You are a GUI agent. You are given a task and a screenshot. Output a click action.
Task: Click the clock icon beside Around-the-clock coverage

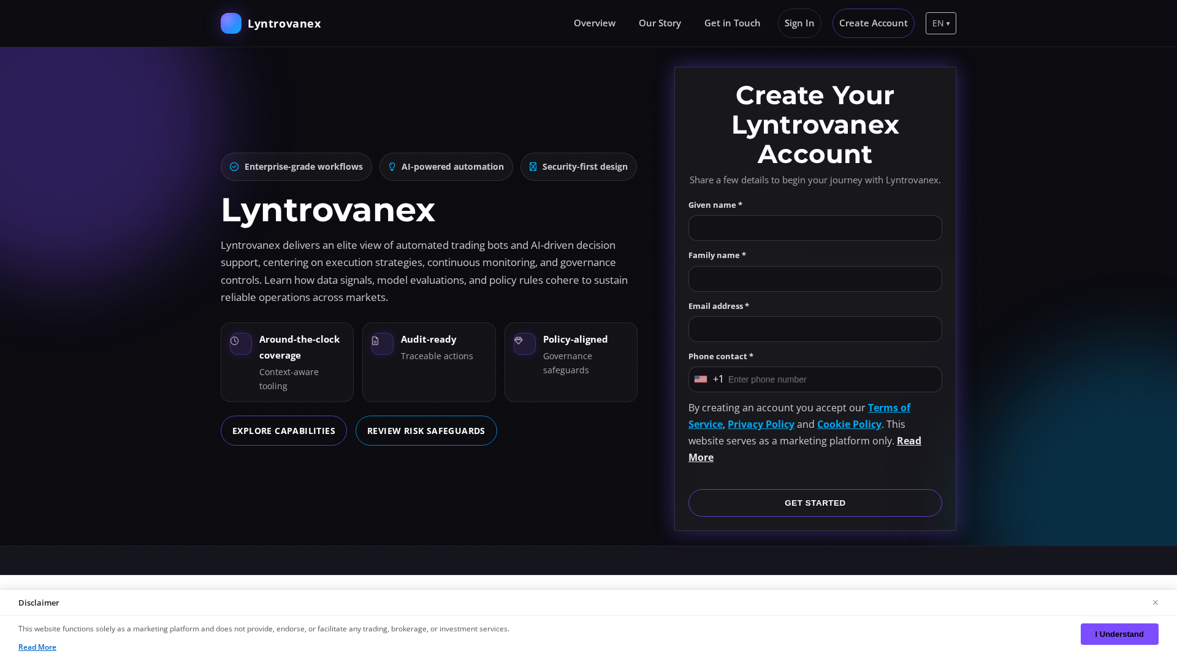pyautogui.click(x=235, y=341)
